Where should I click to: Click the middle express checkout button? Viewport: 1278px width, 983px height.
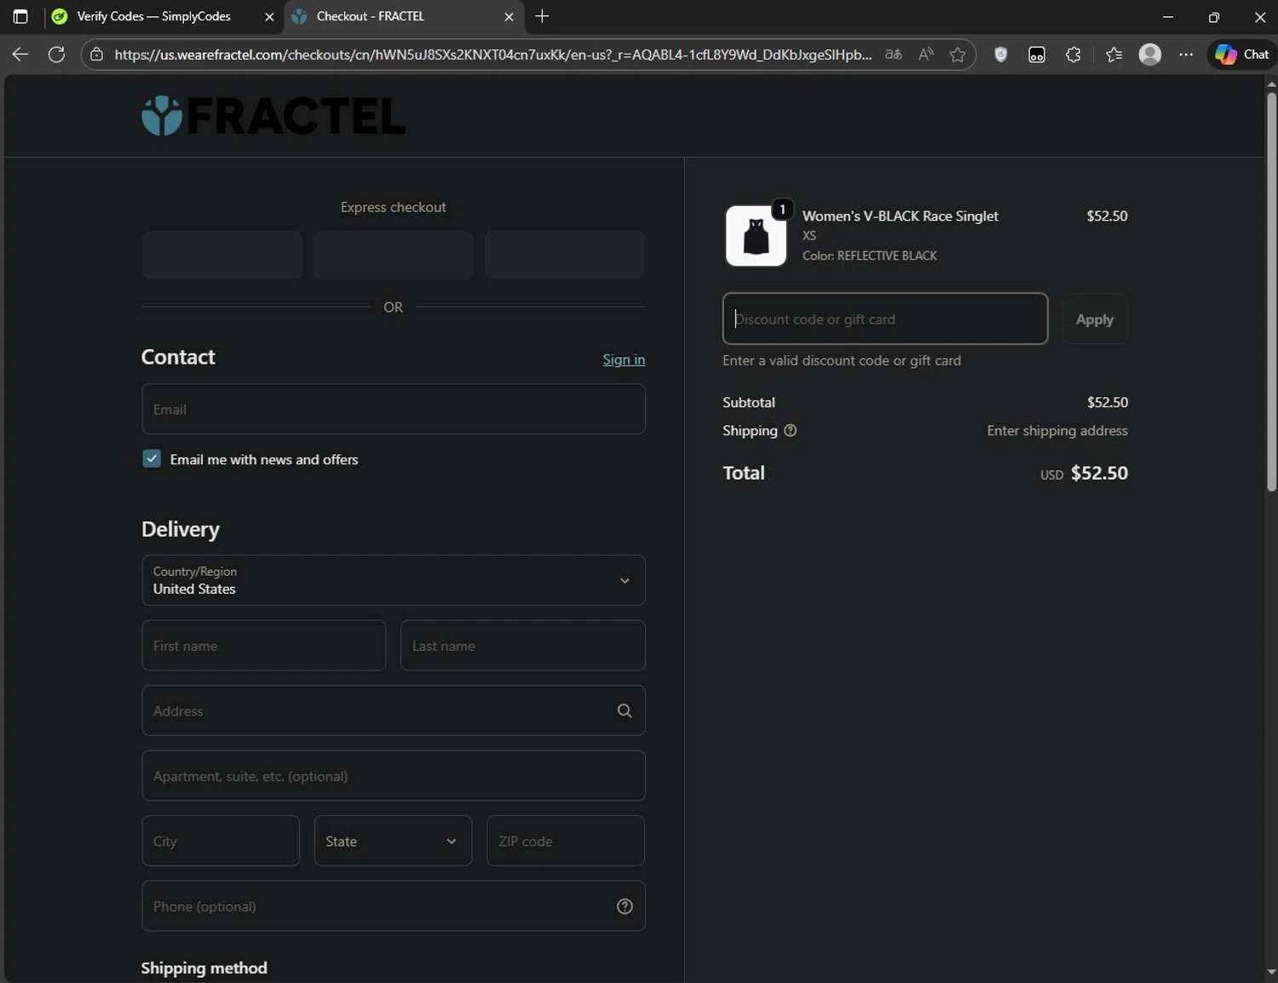pyautogui.click(x=393, y=255)
